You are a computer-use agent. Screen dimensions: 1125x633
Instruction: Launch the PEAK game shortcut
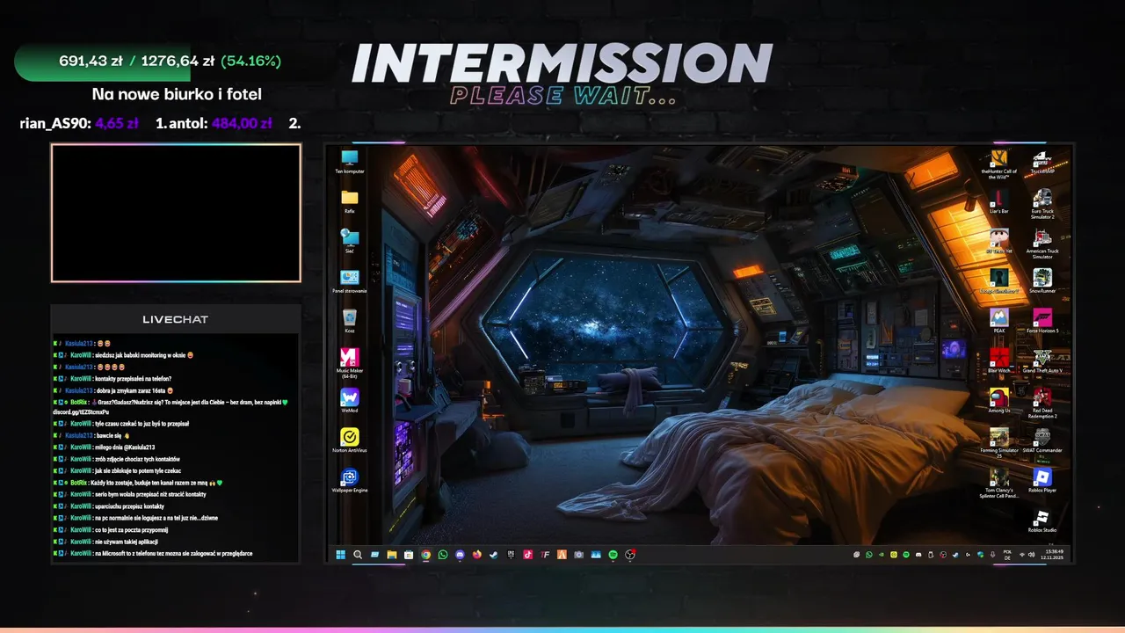click(x=998, y=321)
